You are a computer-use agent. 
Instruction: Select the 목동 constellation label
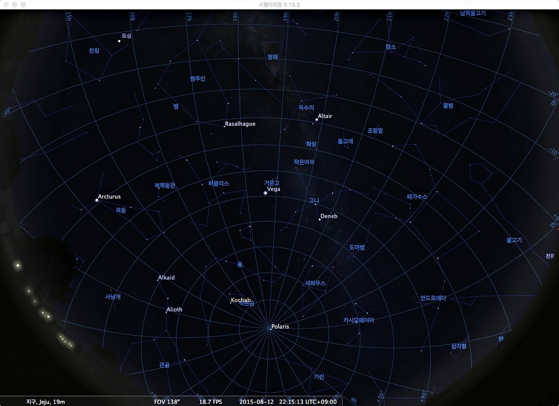pos(121,210)
